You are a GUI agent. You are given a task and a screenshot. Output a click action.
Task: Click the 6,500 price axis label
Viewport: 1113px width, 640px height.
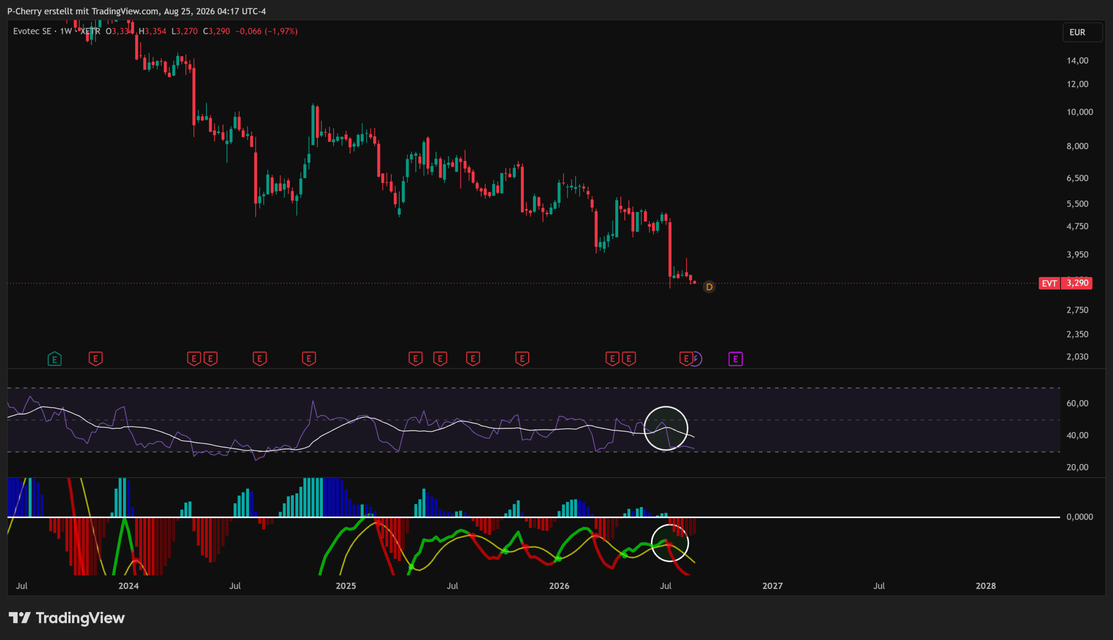[1078, 178]
